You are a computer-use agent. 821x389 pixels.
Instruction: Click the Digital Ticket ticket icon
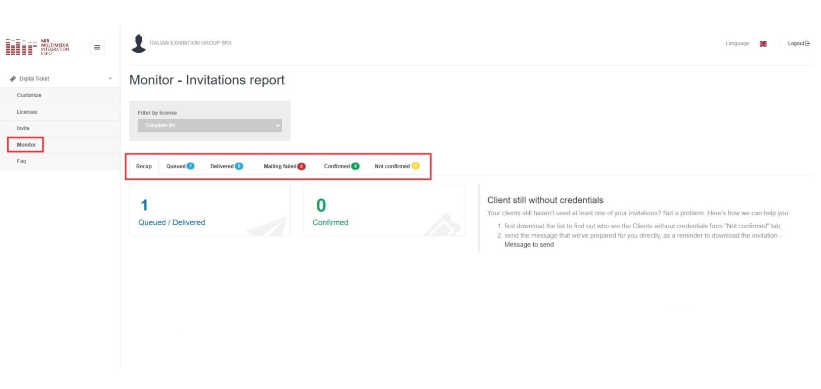click(13, 79)
